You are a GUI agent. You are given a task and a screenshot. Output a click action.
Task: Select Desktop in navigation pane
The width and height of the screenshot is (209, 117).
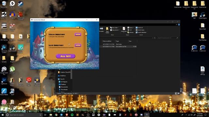click(62, 84)
